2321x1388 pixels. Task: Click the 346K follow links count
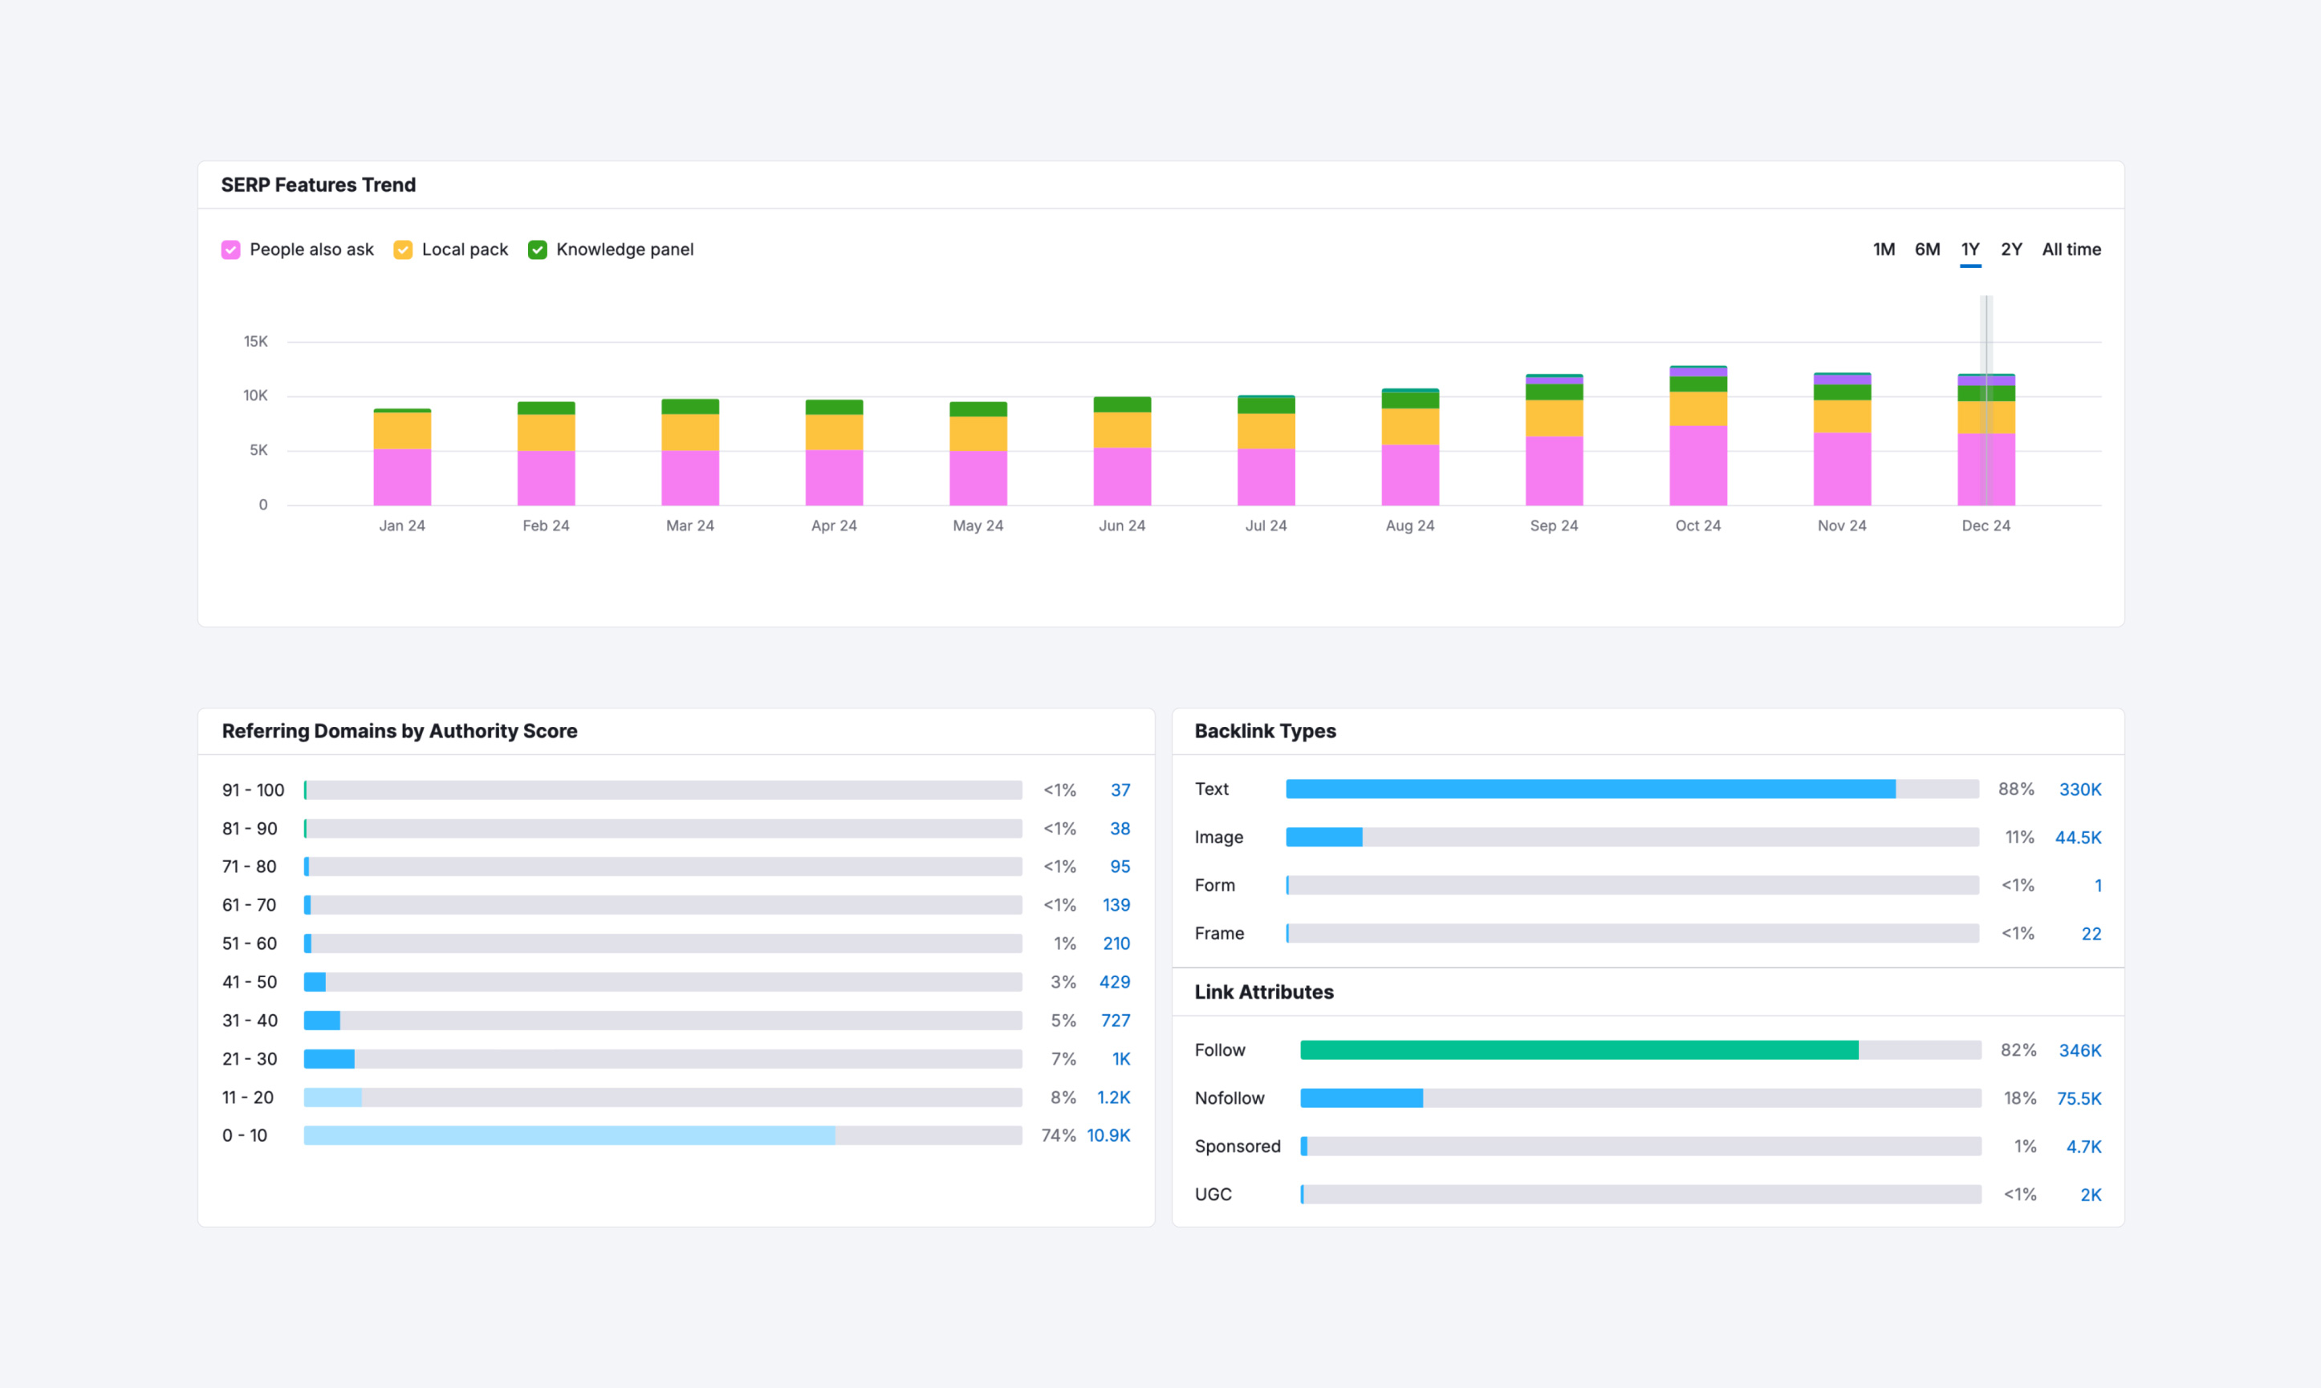(x=2079, y=1050)
